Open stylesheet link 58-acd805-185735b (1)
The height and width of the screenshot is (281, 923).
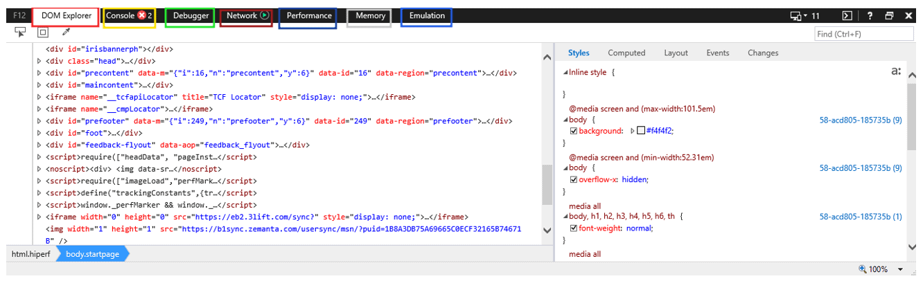pos(860,217)
